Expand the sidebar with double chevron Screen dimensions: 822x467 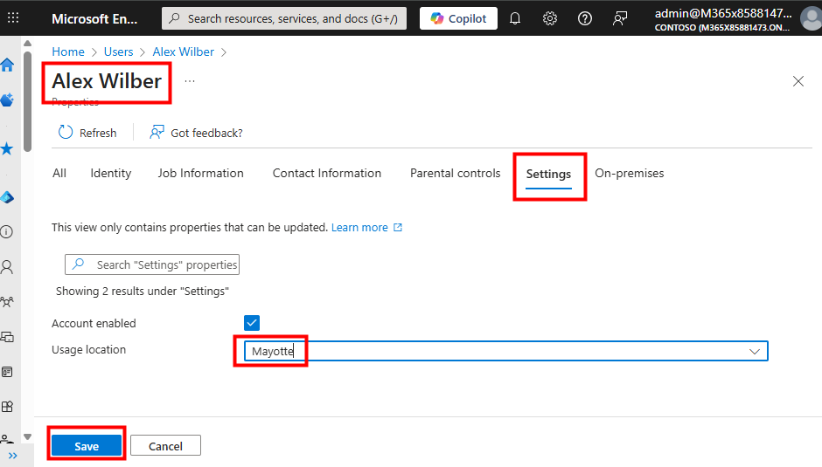[x=12, y=456]
